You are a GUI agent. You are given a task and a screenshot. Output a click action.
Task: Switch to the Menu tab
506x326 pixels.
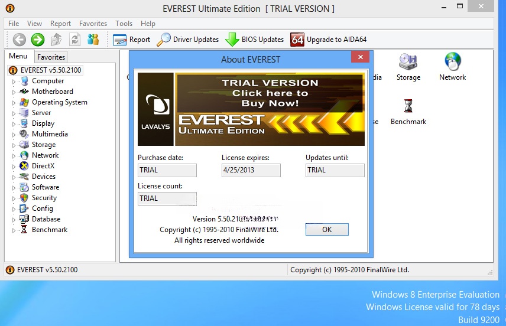(x=18, y=56)
